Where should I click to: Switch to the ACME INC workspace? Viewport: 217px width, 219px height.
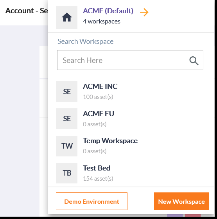point(100,86)
